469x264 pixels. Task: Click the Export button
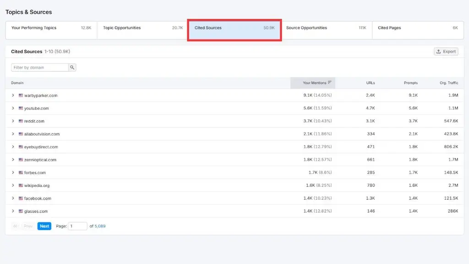coord(446,51)
